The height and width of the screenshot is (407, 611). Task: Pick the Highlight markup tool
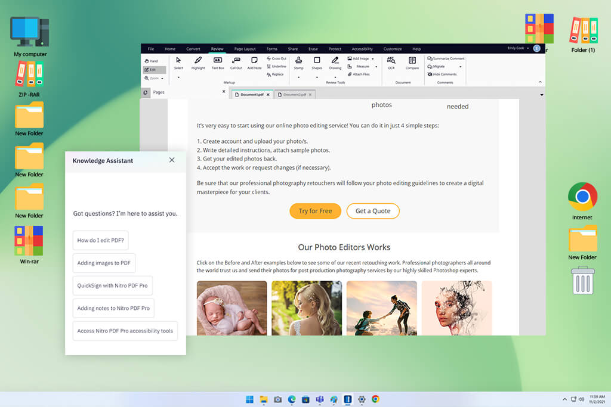198,63
